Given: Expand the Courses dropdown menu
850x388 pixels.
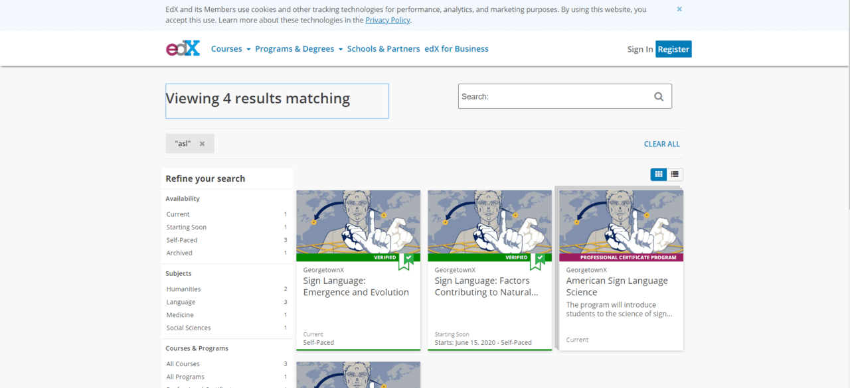Looking at the screenshot, I should coord(230,49).
